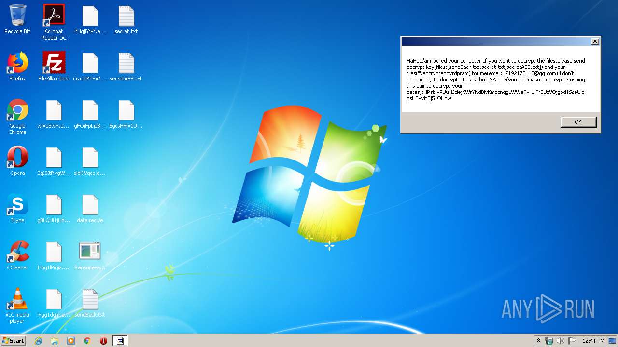Open Opera desktop shortcut

(17, 161)
